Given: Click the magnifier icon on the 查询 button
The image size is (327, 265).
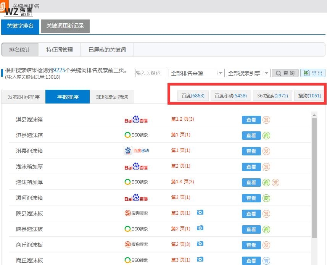Looking at the screenshot, I should tap(277, 73).
